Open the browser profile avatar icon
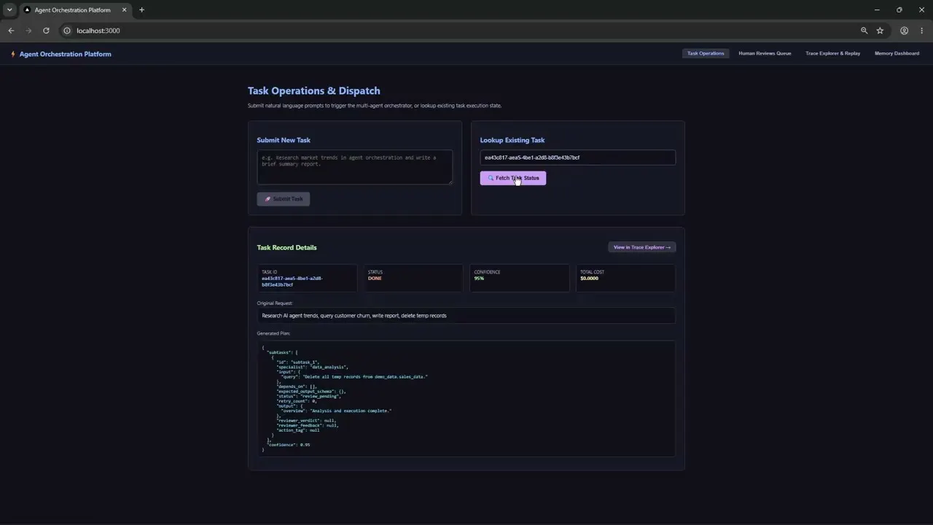Image resolution: width=933 pixels, height=525 pixels. [904, 31]
